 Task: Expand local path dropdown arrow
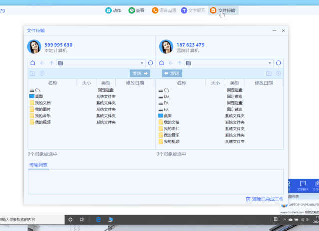pos(142,63)
